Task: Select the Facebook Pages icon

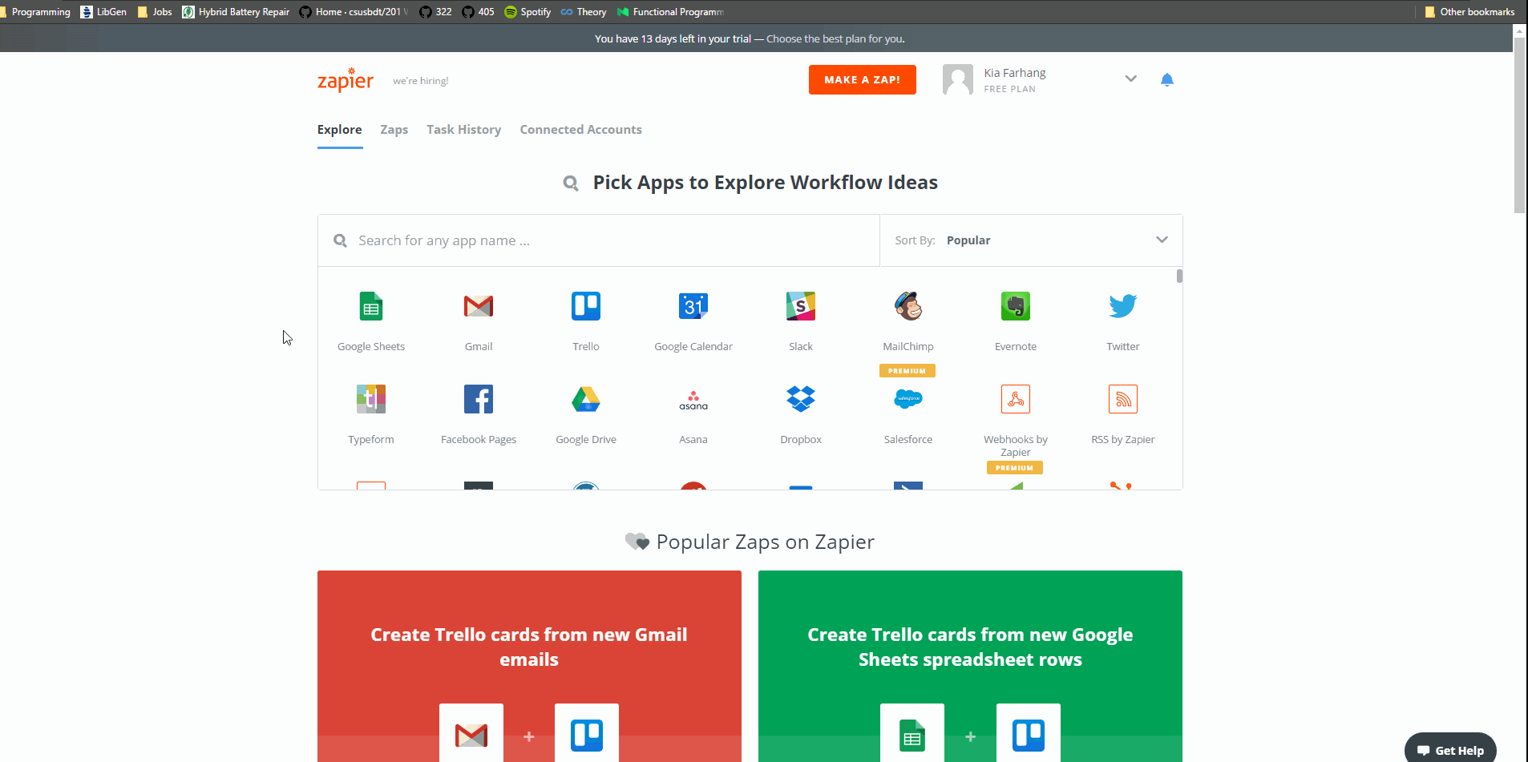Action: (x=479, y=399)
